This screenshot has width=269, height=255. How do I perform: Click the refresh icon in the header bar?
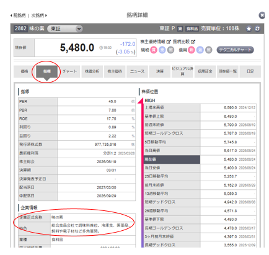(x=257, y=29)
